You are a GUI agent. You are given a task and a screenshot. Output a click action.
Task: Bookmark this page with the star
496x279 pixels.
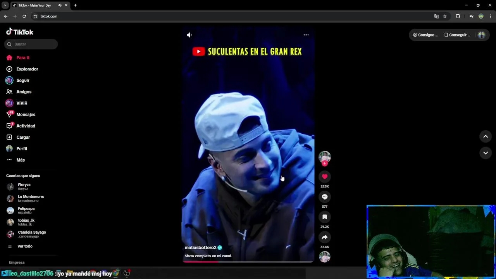tap(445, 16)
